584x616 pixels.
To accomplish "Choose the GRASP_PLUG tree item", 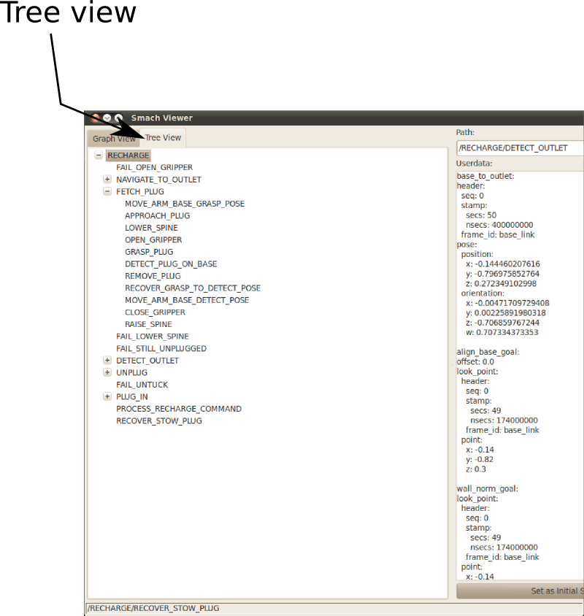I will pos(149,252).
